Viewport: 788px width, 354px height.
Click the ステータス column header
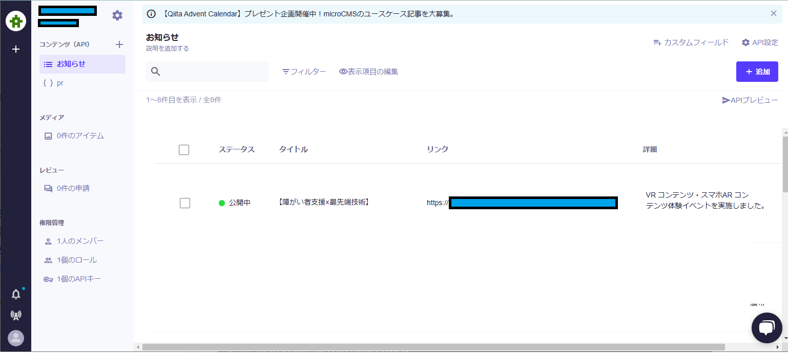click(x=237, y=149)
